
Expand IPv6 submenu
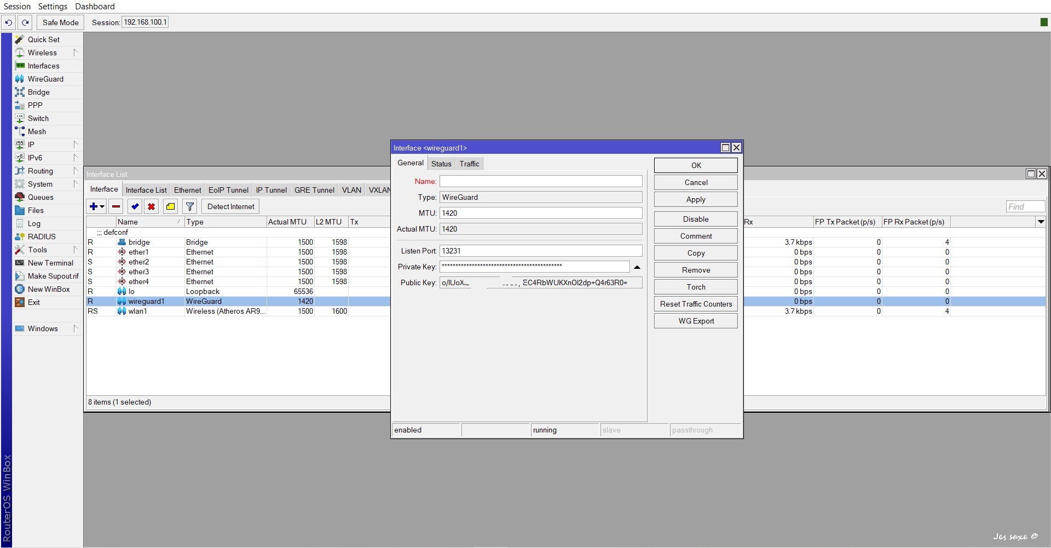(x=76, y=158)
